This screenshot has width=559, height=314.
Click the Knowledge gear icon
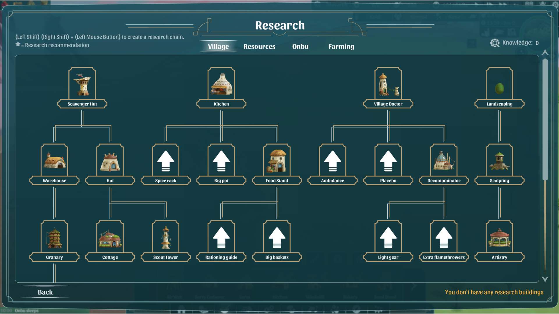click(x=495, y=43)
